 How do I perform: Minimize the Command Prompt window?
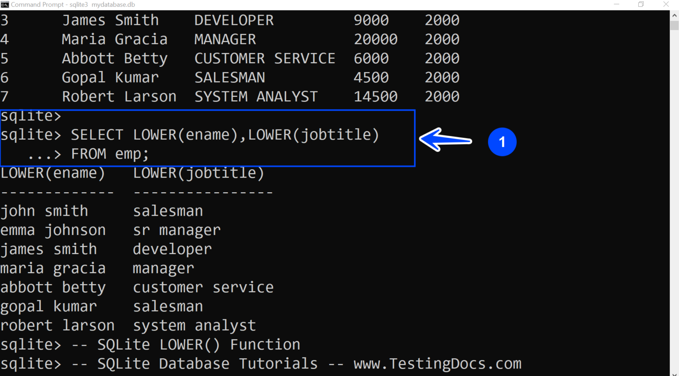click(617, 4)
